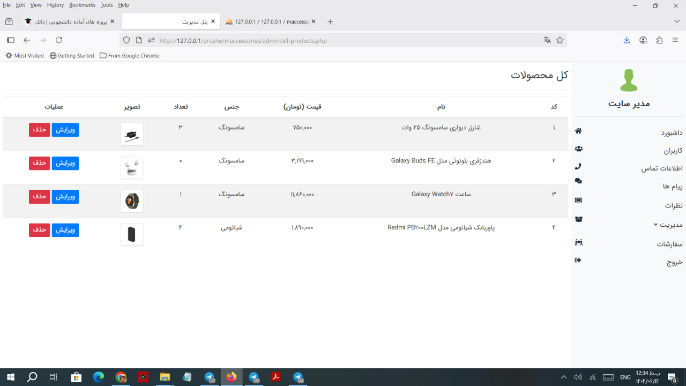Screen dimensions: 686x386
Task: Expand the مدیریت dropdown in sidebar
Action: tap(667, 225)
